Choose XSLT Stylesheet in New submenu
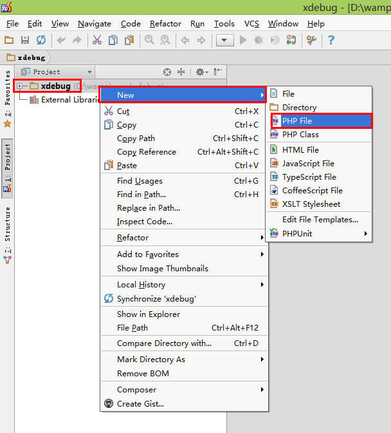This screenshot has width=391, height=433. pos(319,204)
